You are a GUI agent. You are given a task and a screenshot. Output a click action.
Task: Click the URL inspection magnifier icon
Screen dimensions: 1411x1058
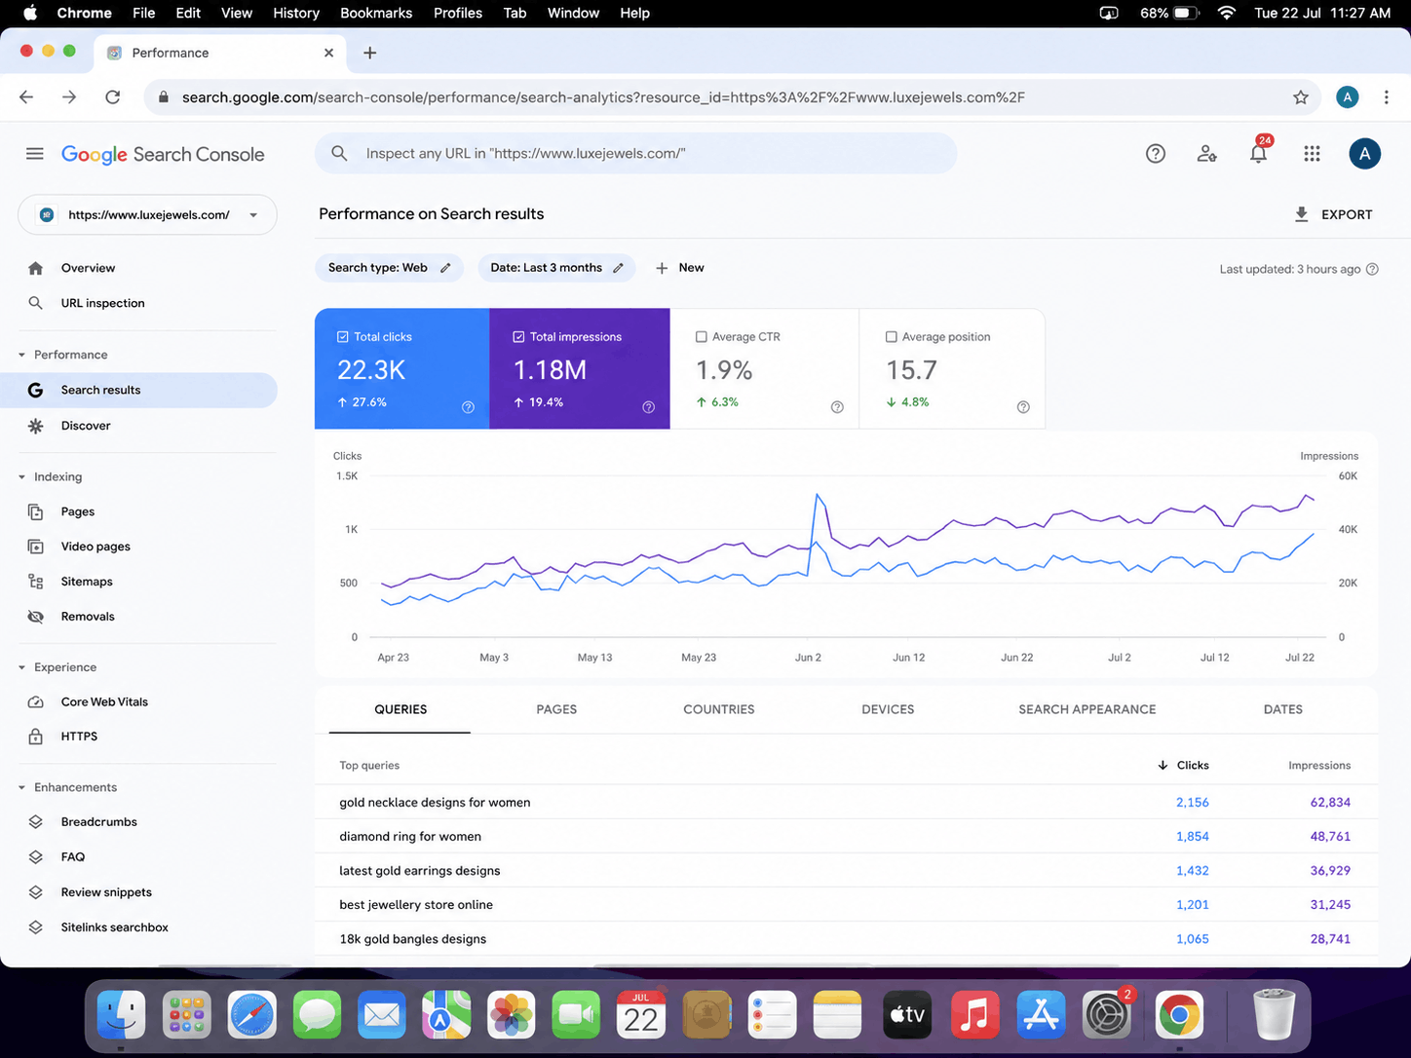(x=36, y=303)
